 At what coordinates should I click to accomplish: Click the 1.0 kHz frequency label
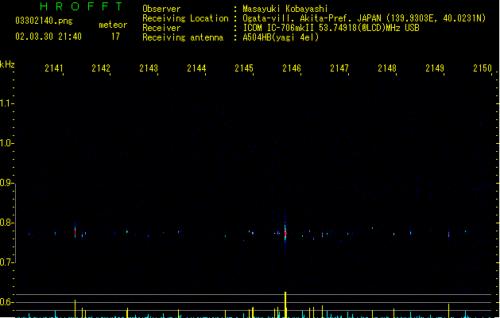click(x=6, y=143)
